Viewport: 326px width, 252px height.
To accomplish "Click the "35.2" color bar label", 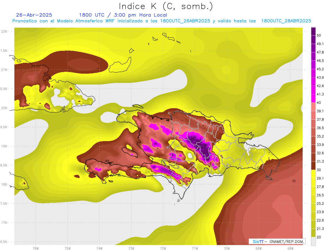I will [320, 136].
